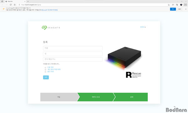188x113 pixels.
Task: Tick the privacy policy checkbox
Action: 45,69
